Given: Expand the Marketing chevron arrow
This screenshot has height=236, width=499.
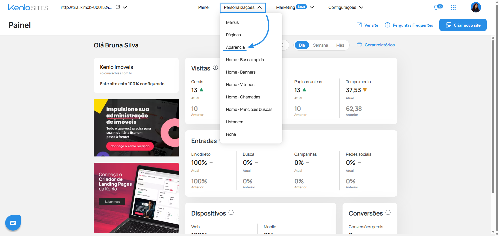Looking at the screenshot, I should coord(312,7).
